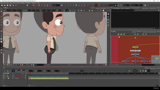Click the New Scene icon in the toolbar
160x90 pixels.
click(x=2, y=5)
